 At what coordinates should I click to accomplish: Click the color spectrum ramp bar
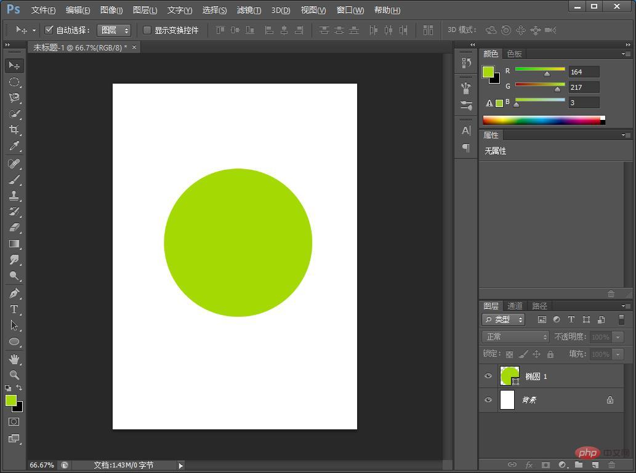544,120
